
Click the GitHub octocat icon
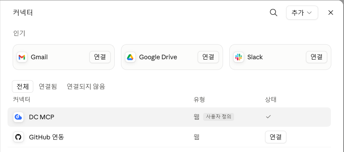coord(18,137)
